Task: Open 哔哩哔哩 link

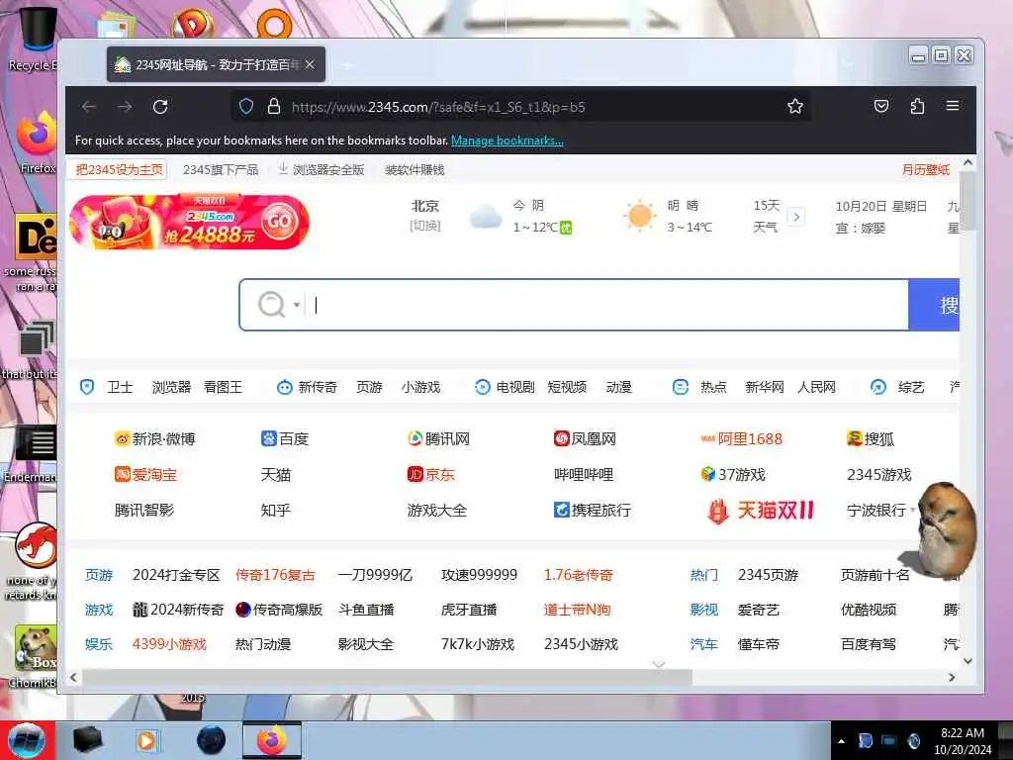Action: (584, 474)
